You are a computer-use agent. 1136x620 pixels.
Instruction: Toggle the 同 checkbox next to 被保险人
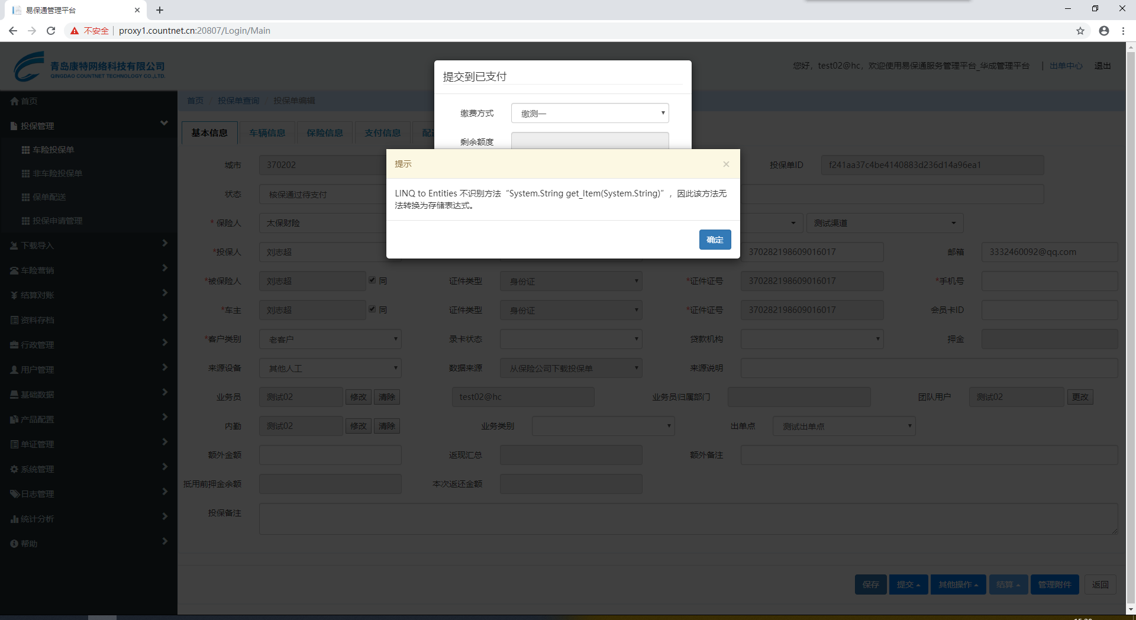click(x=372, y=280)
